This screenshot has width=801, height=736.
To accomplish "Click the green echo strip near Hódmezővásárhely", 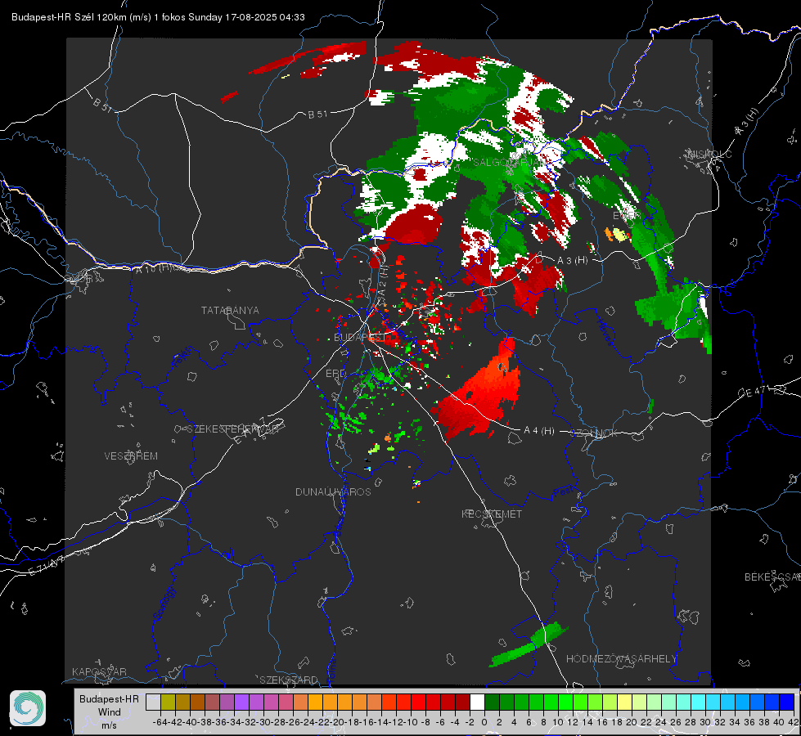I will point(529,644).
